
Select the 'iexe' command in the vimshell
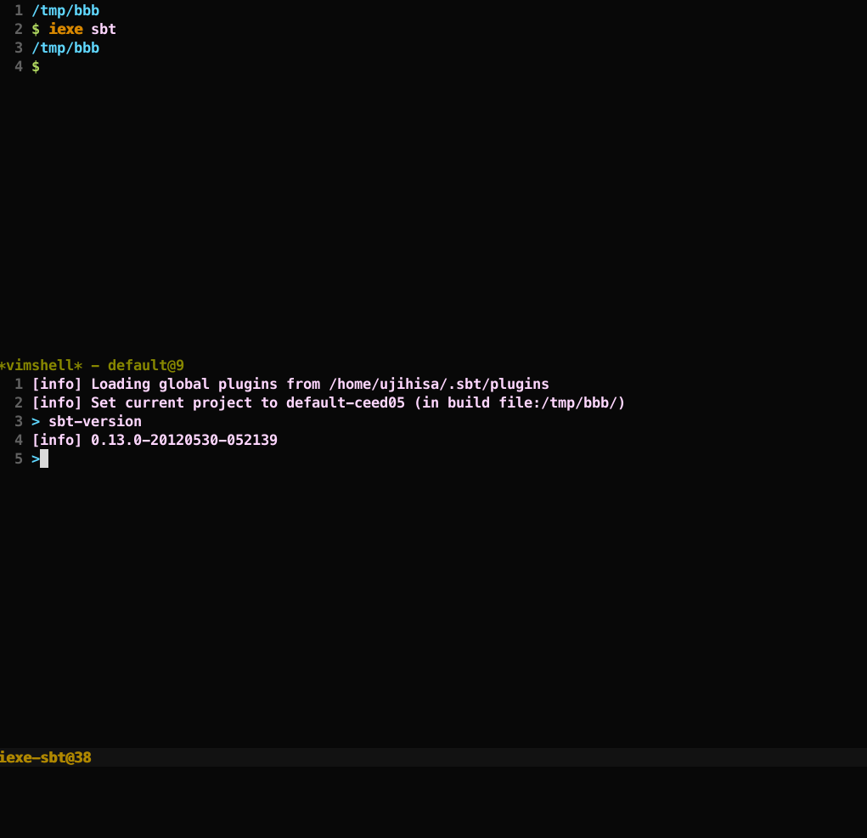click(65, 29)
